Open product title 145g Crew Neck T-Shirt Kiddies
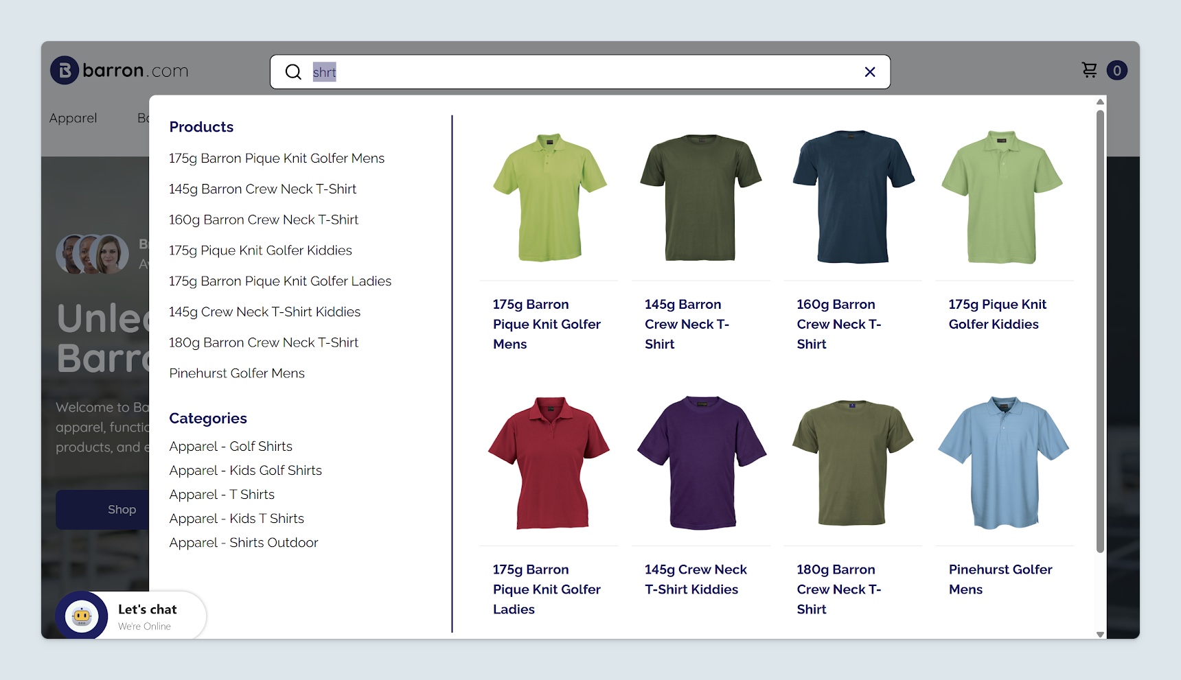Image resolution: width=1181 pixels, height=680 pixels. 696,580
